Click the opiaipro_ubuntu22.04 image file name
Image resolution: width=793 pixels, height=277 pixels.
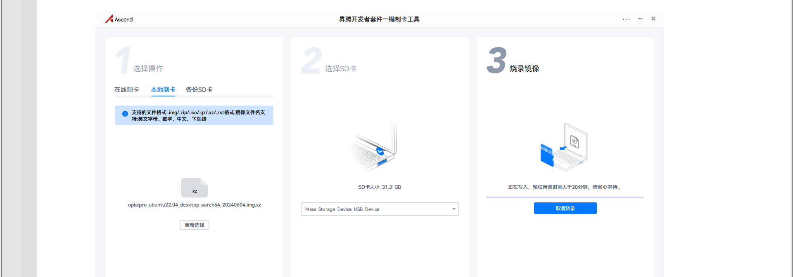(x=195, y=205)
